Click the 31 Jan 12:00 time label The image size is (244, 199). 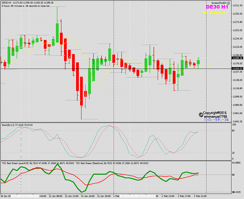click(71, 196)
